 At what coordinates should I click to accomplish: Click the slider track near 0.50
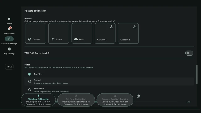pyautogui.click(x=155, y=102)
